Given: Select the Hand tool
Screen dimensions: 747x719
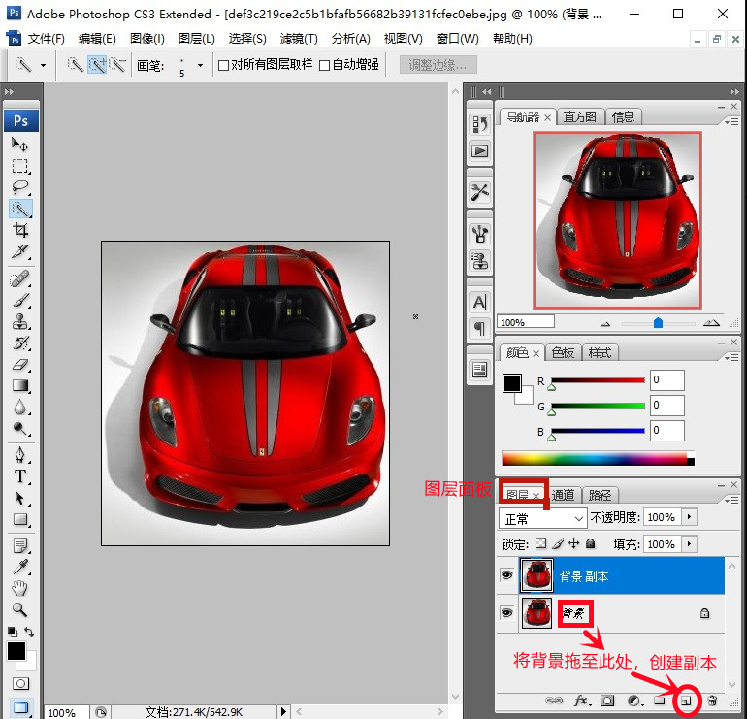Looking at the screenshot, I should pyautogui.click(x=20, y=588).
